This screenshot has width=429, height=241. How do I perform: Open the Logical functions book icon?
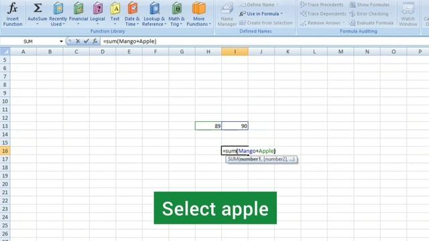pos(98,9)
